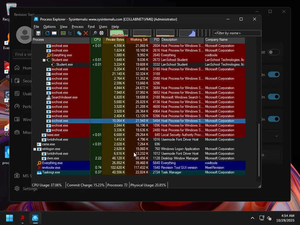Screen dimensions: 300x225
Task: Open process Properties via the gear toolbar icon
Action: (79, 33)
